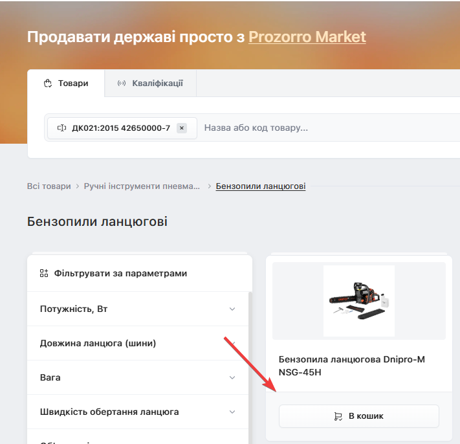Click the Бензопили ланцюгові page heading
The height and width of the screenshot is (444, 460).
tap(97, 221)
